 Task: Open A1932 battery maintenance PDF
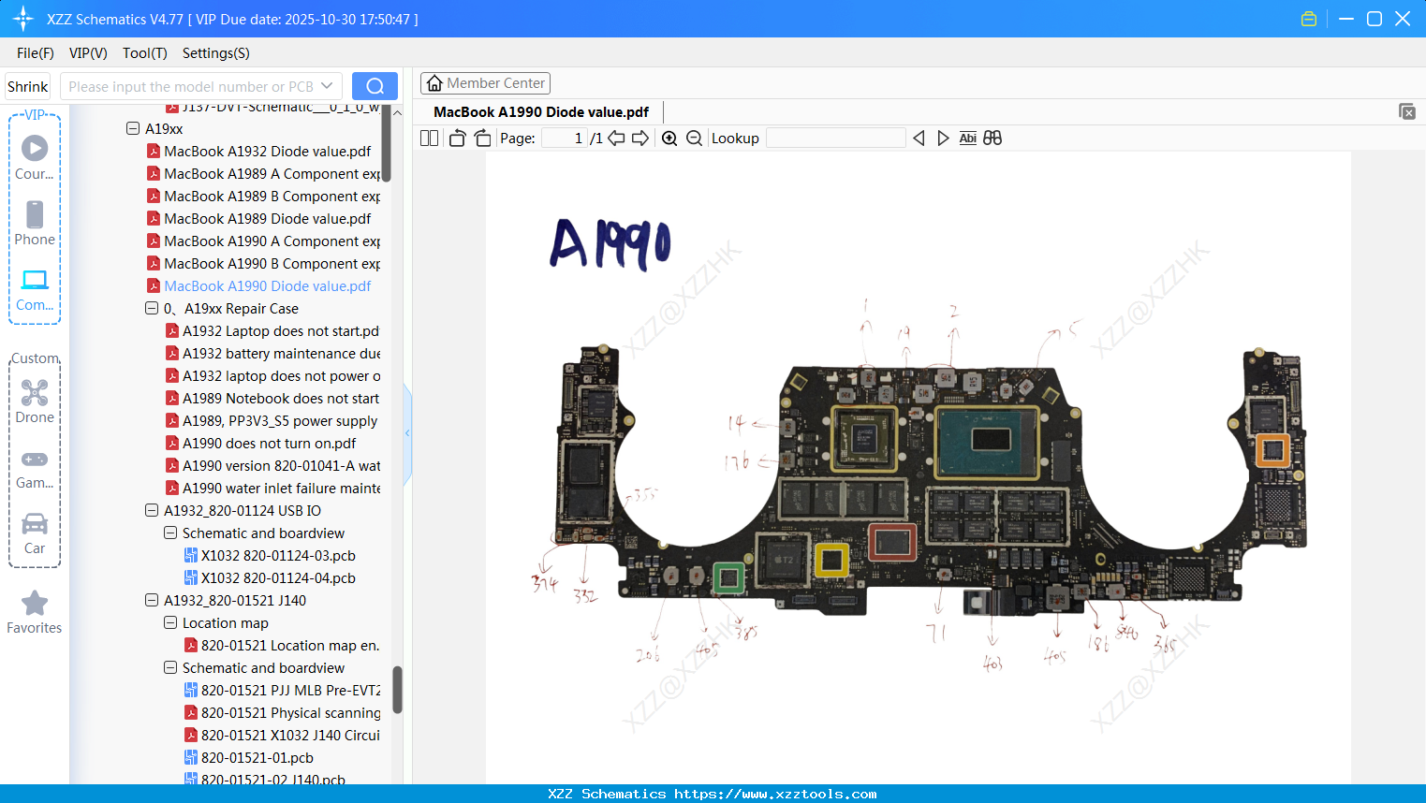click(272, 353)
